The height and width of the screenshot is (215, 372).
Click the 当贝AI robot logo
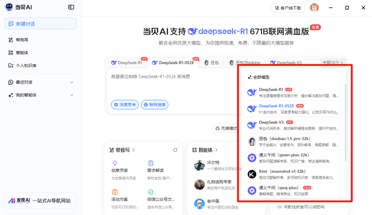9,7
